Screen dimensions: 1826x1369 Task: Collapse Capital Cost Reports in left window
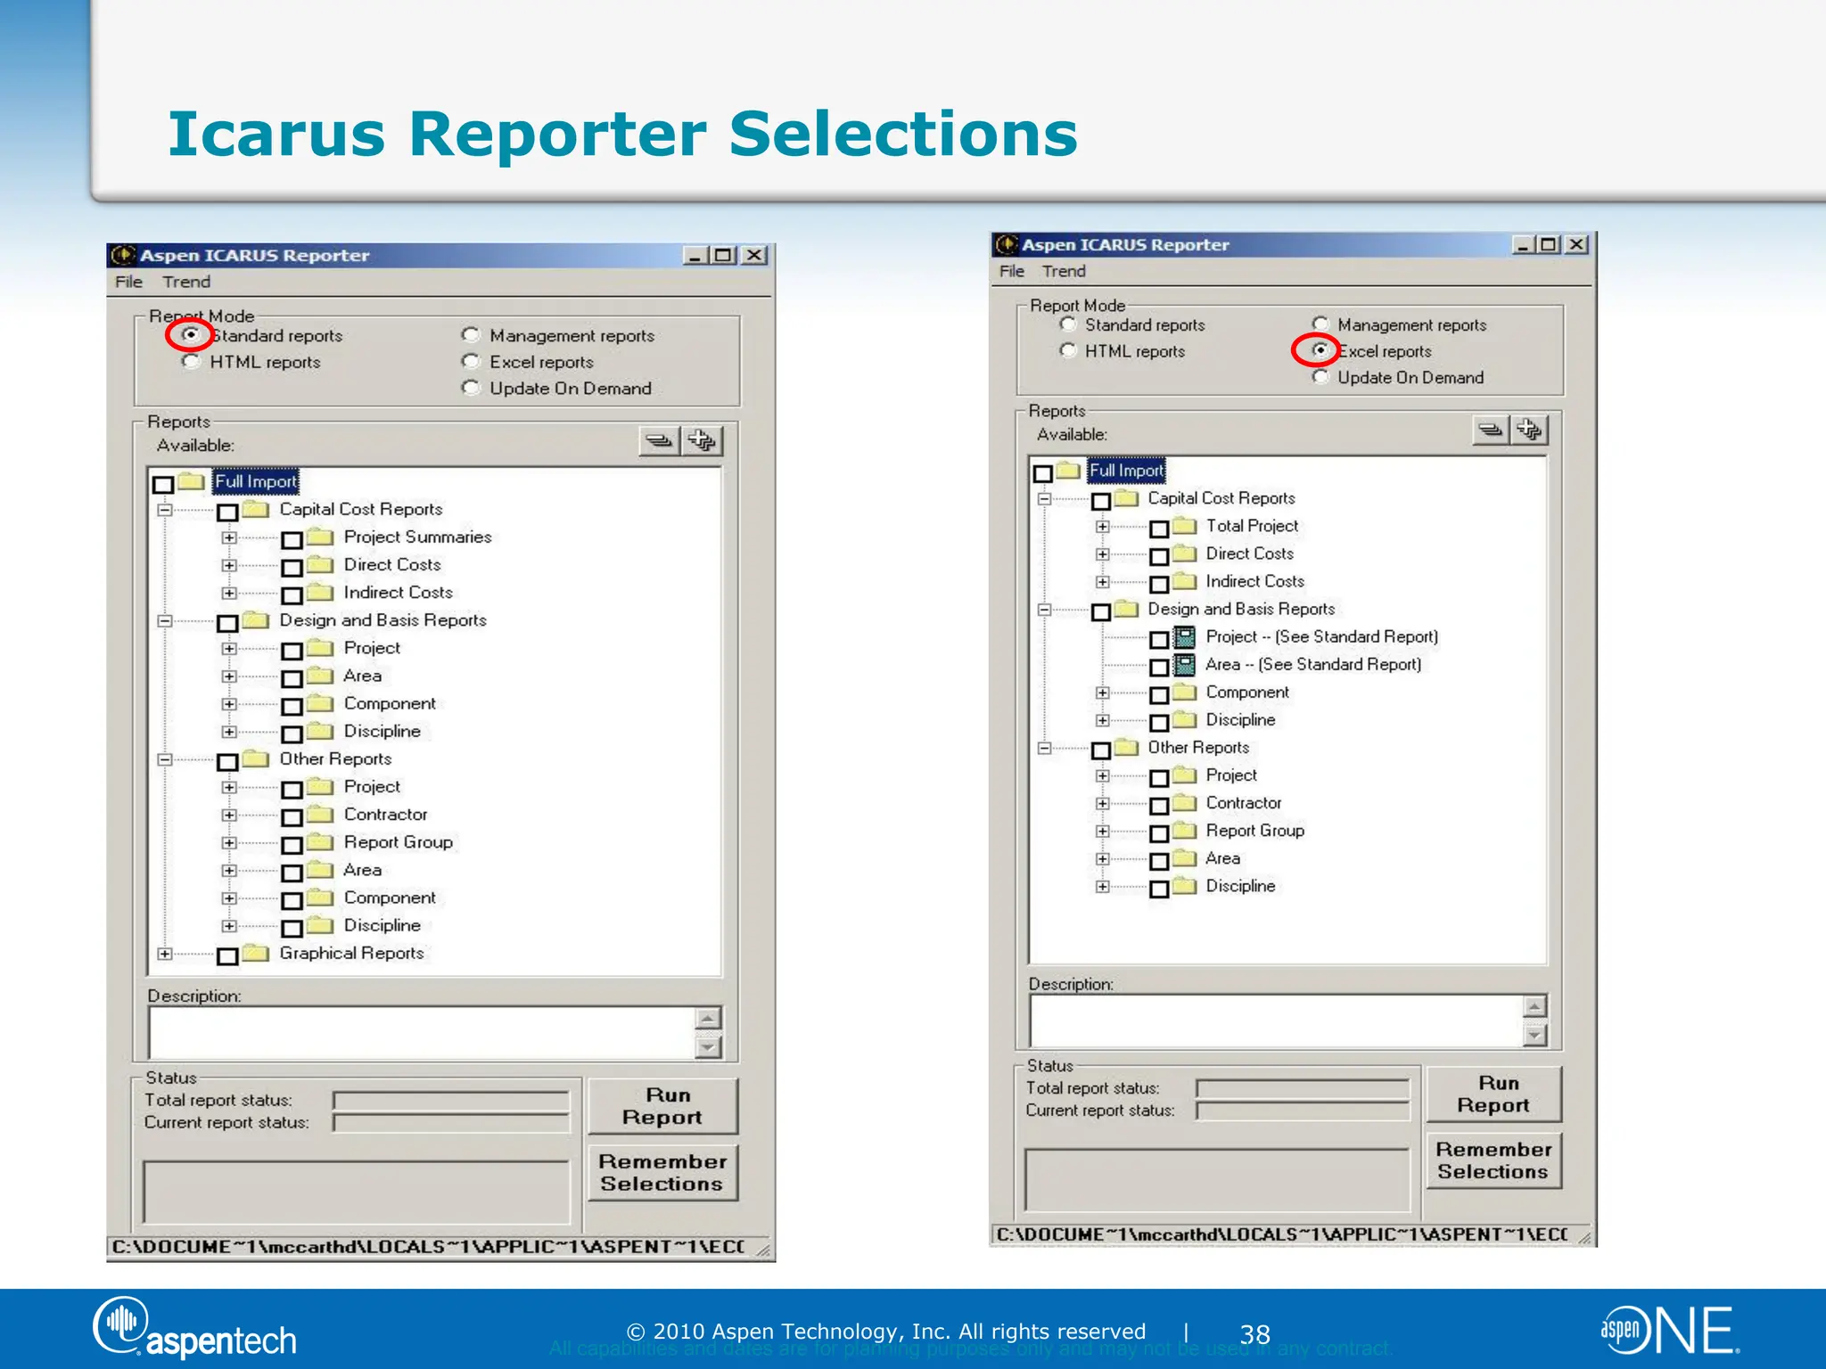(165, 511)
